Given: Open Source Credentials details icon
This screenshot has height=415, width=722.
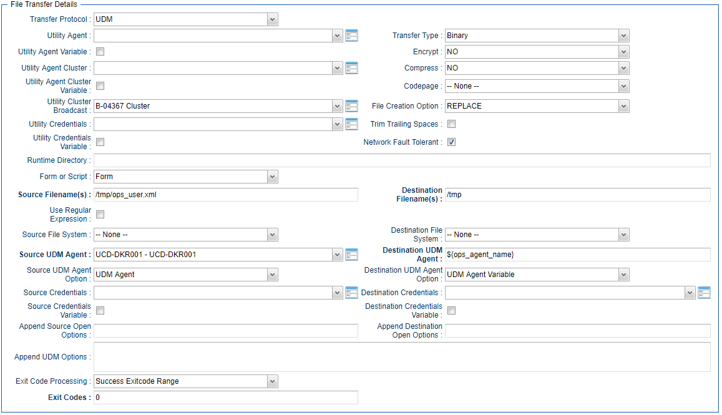Looking at the screenshot, I should pyautogui.click(x=351, y=293).
